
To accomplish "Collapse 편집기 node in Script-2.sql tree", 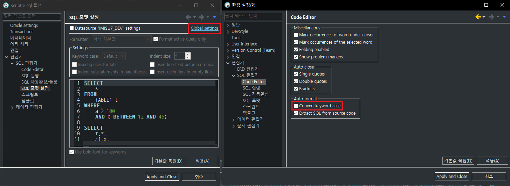I will pos(6,57).
